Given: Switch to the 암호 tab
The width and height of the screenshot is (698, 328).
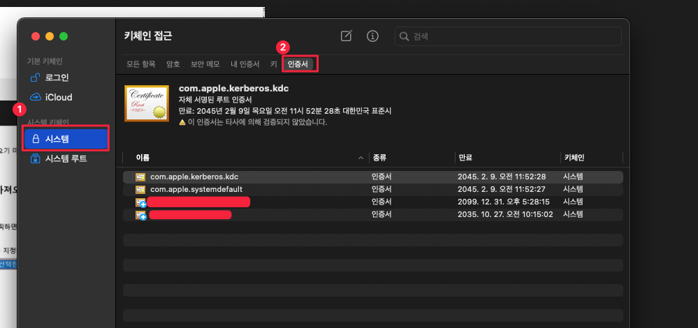Looking at the screenshot, I should tap(173, 64).
